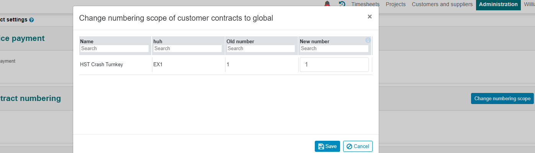Open the user account menu

pyautogui.click(x=529, y=4)
